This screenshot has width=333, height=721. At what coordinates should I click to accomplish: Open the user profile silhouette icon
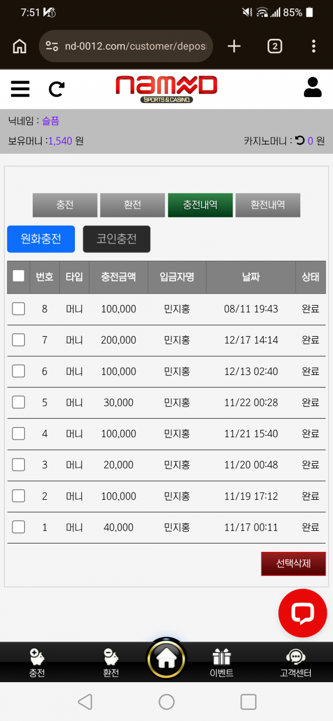pos(313,87)
